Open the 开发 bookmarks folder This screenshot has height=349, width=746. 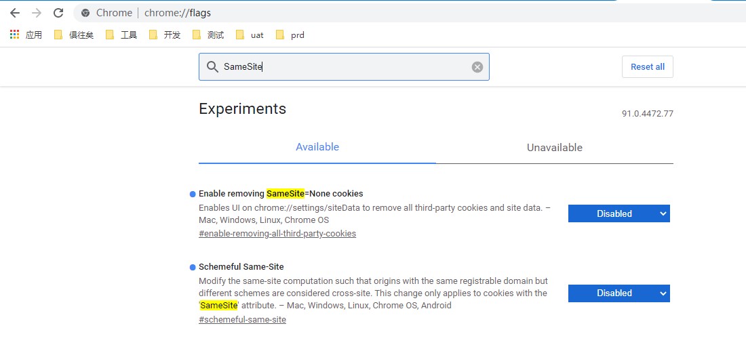(165, 35)
